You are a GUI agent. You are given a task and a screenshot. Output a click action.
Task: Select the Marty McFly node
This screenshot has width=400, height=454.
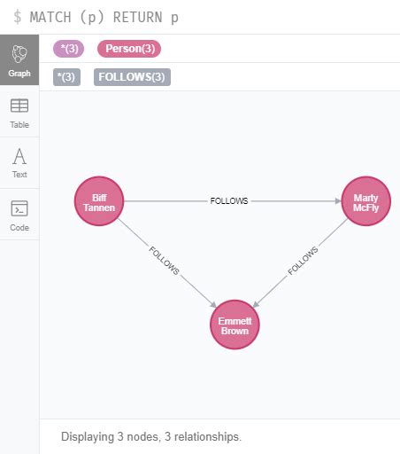(x=365, y=201)
